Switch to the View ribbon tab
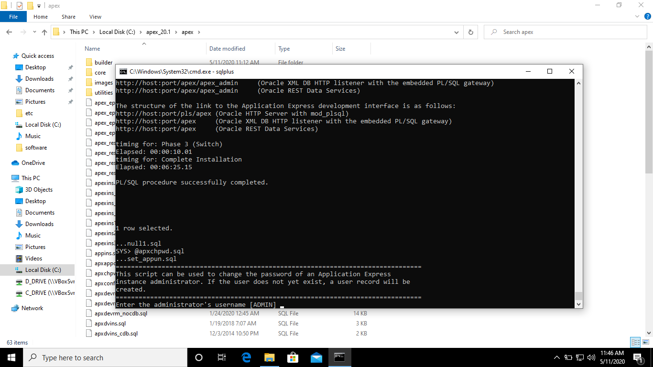 95,16
